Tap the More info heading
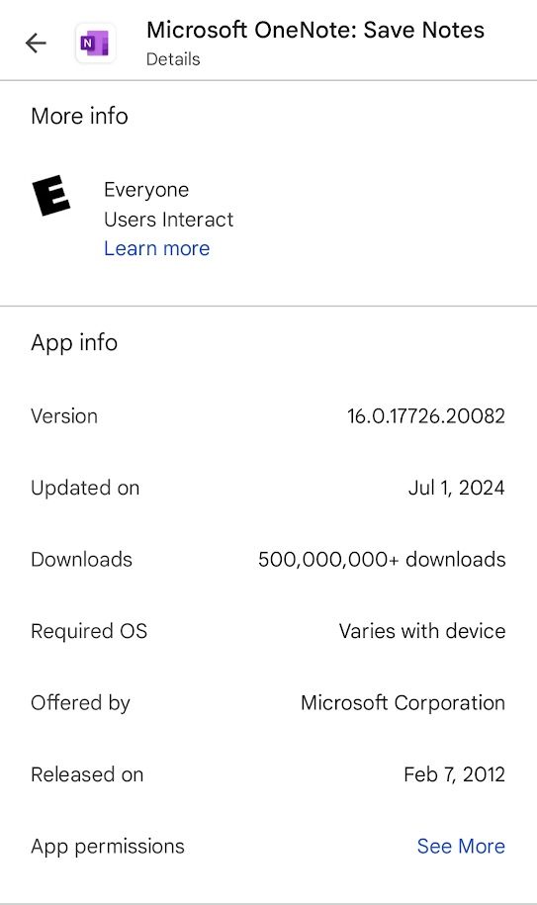The image size is (537, 905). 79,116
